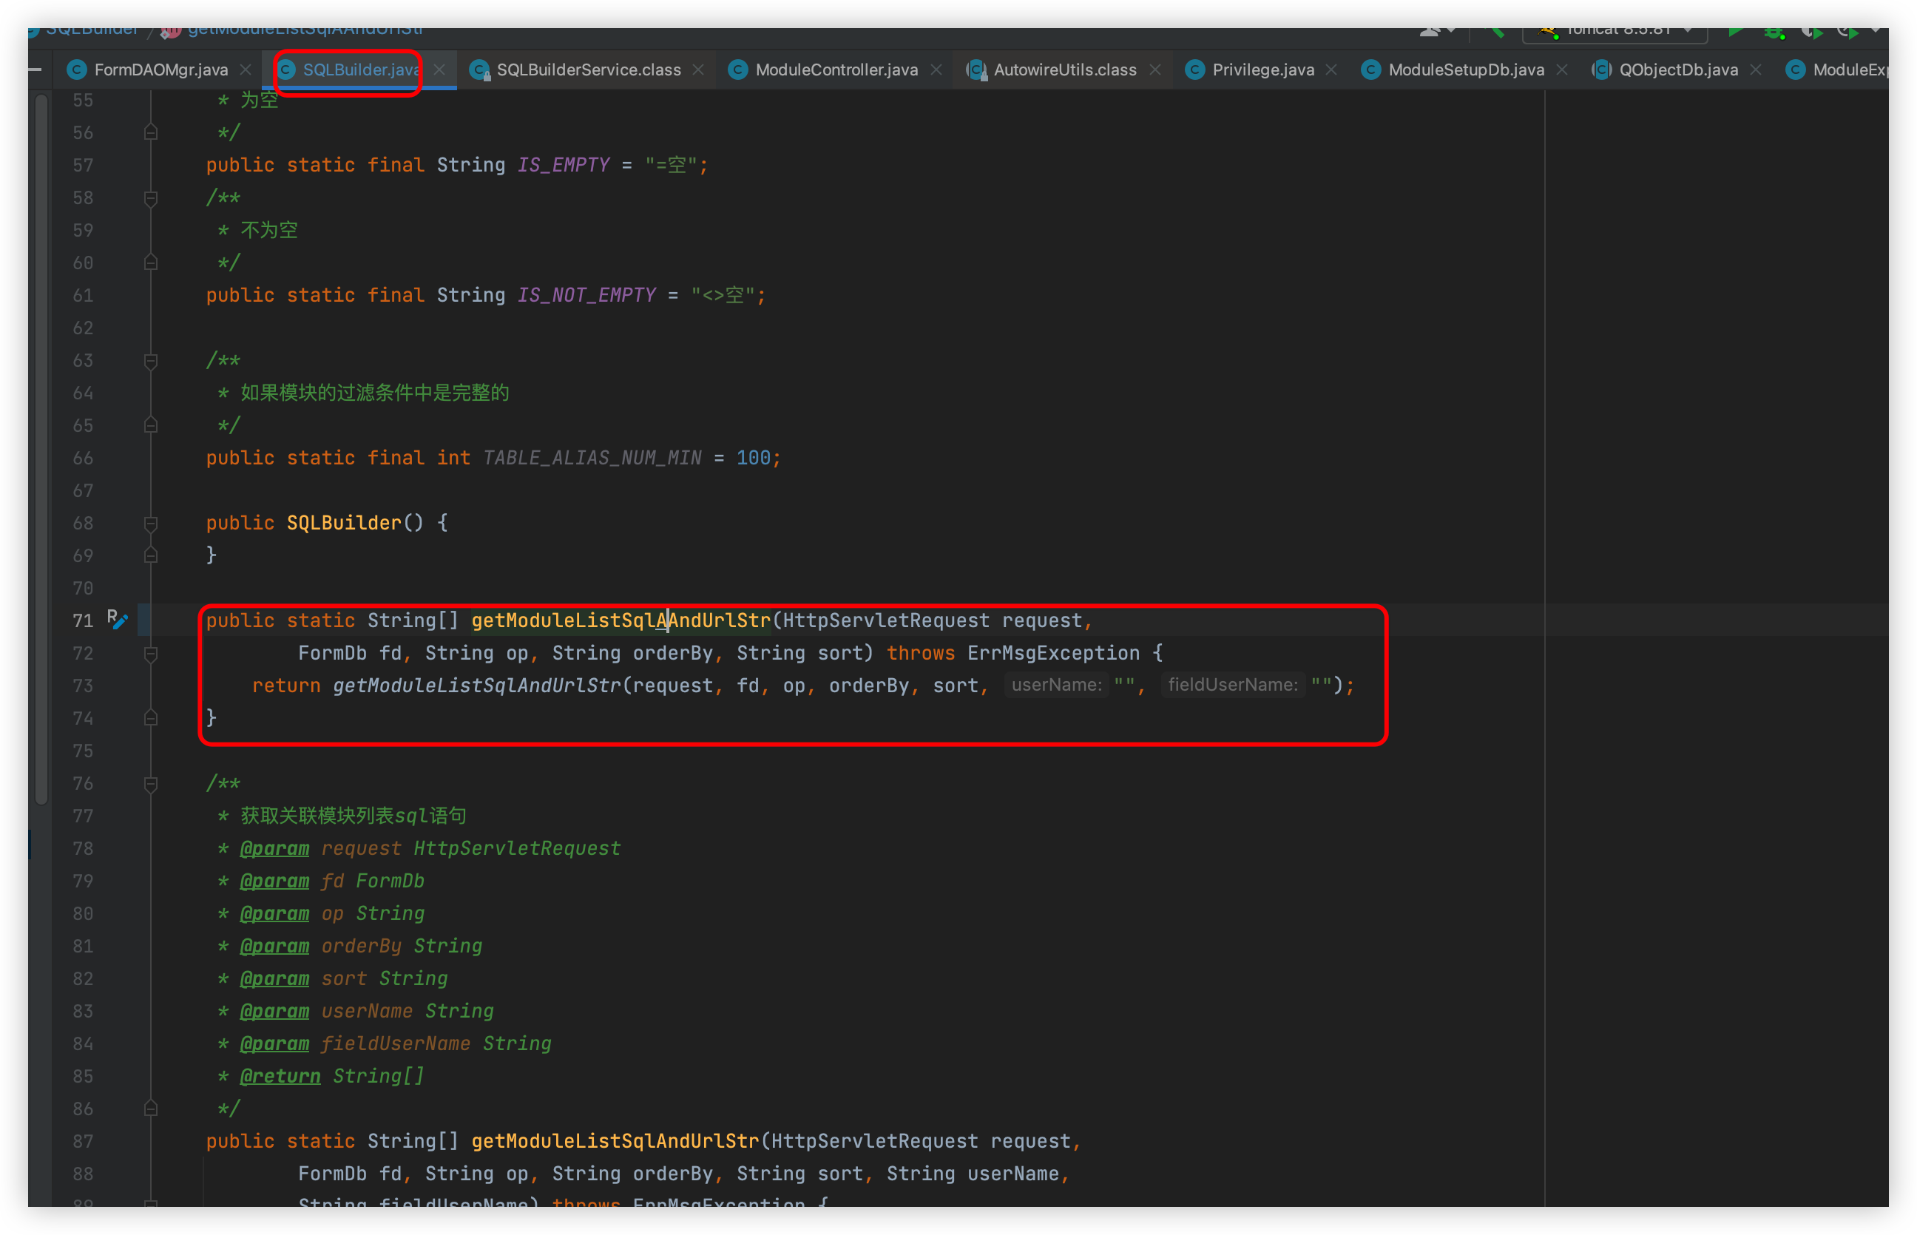Collapse the method fold at line 72
1917x1235 pixels.
[x=150, y=654]
